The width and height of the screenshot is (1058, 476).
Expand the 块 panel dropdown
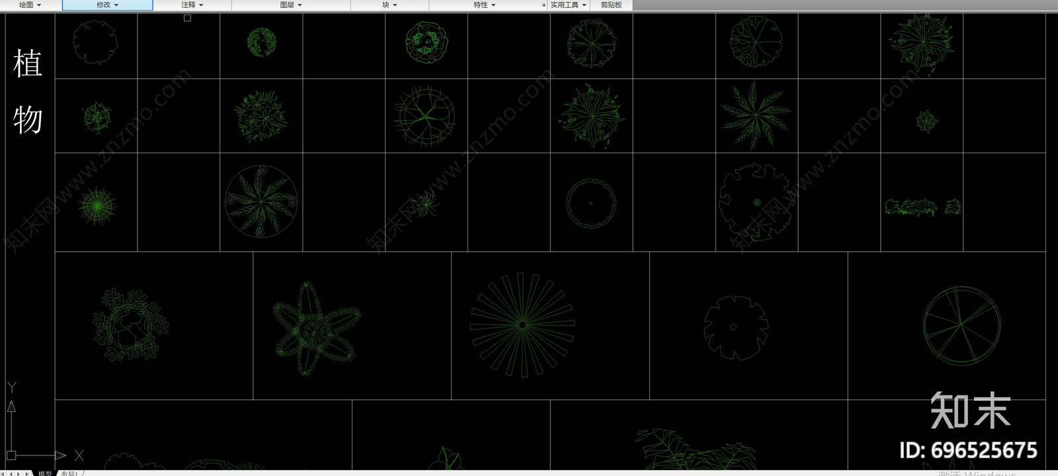(389, 5)
